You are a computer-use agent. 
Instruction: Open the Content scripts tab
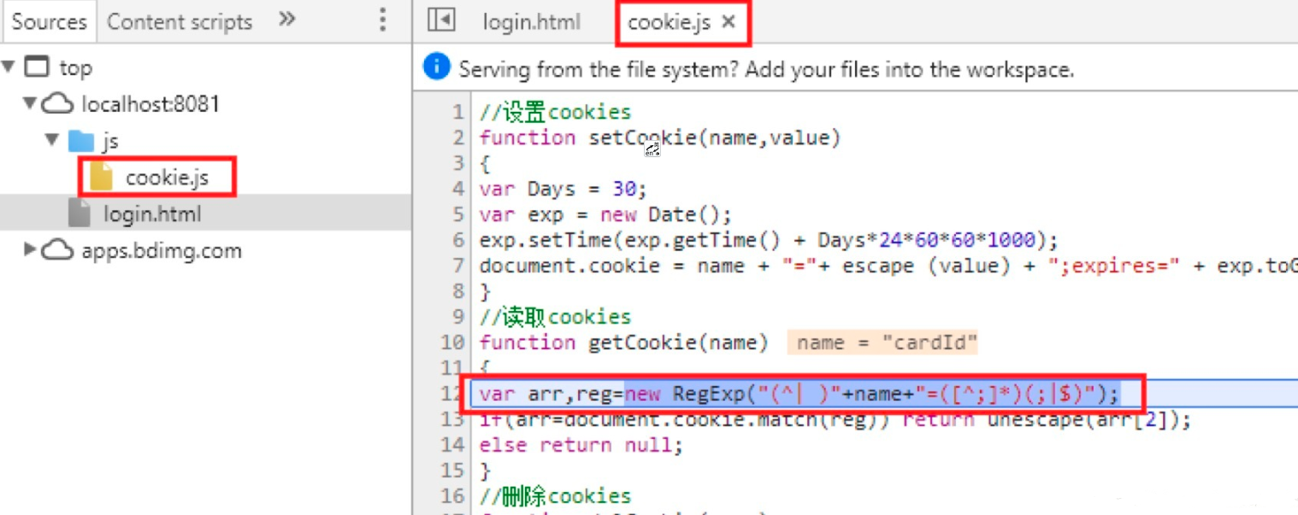[x=180, y=22]
